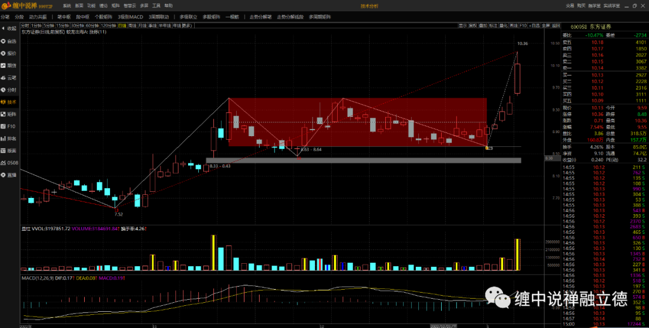This screenshot has height=328, width=649.
Task: Toggle 动力共振 indicator
Action: click(38, 17)
